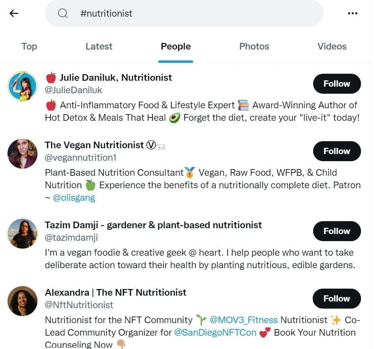The width and height of the screenshot is (376, 349).
Task: Follow The Vegan Nutritionist
Action: click(x=336, y=151)
